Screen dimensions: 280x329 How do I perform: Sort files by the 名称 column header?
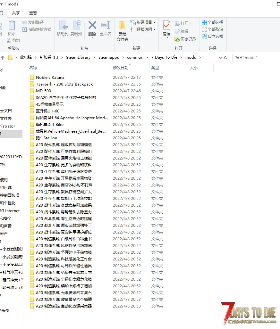tap(33, 68)
